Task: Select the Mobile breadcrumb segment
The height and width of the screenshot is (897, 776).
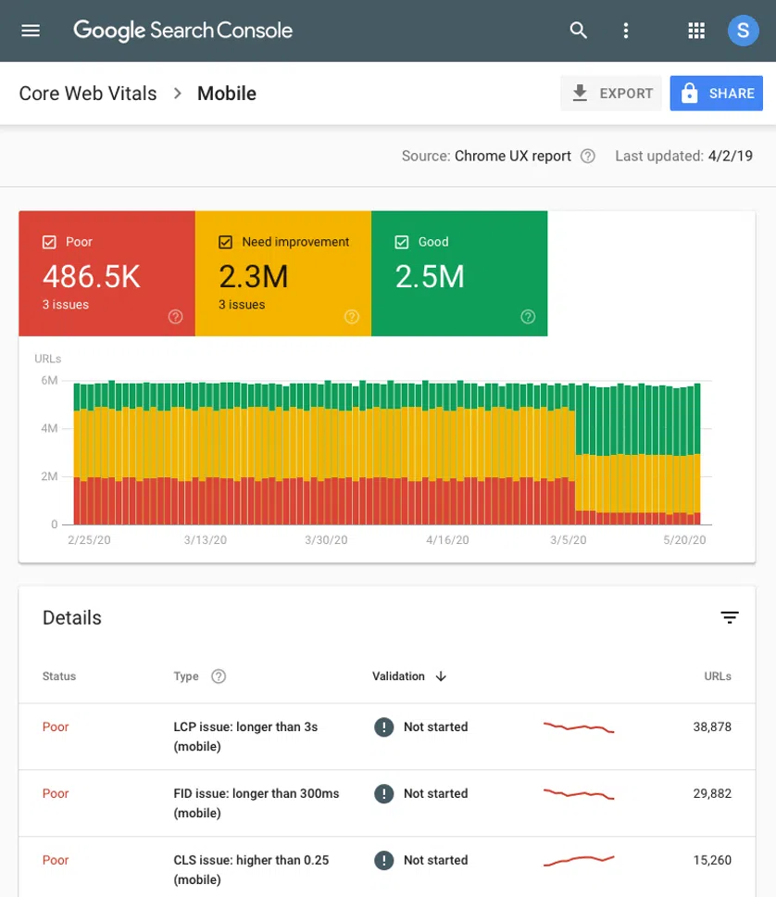Action: tap(226, 93)
